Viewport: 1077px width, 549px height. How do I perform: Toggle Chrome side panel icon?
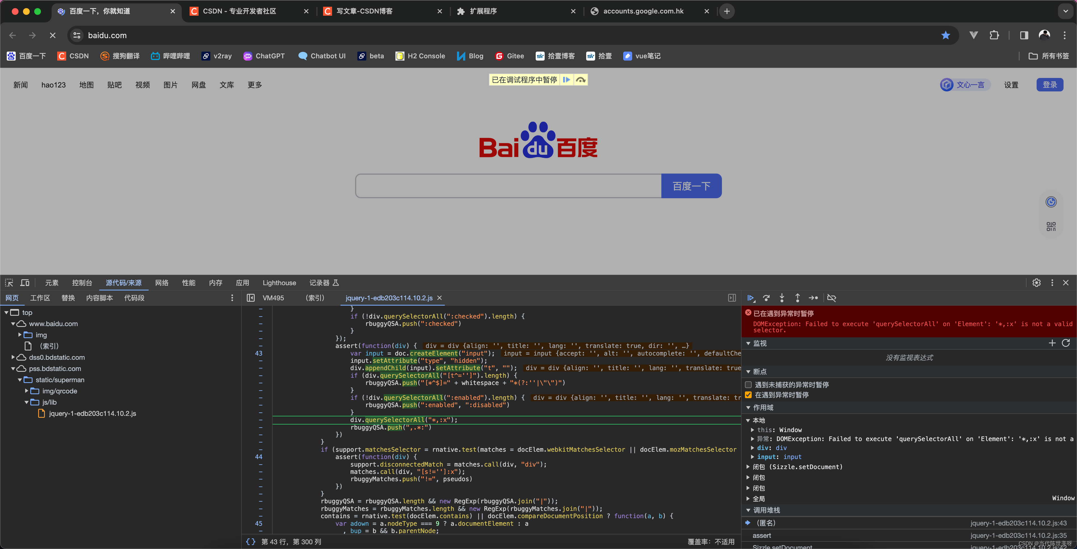[1024, 35]
